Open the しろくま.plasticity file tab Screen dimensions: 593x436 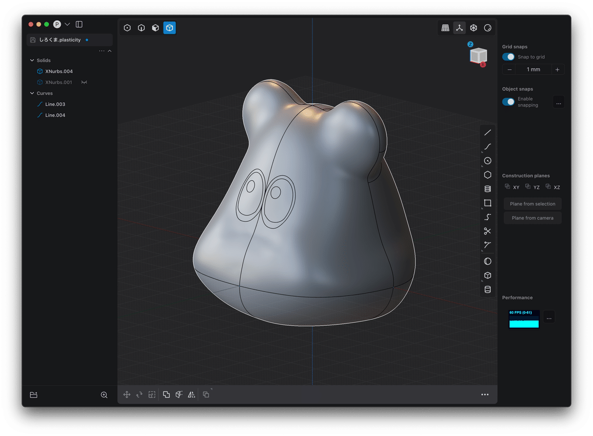click(70, 40)
